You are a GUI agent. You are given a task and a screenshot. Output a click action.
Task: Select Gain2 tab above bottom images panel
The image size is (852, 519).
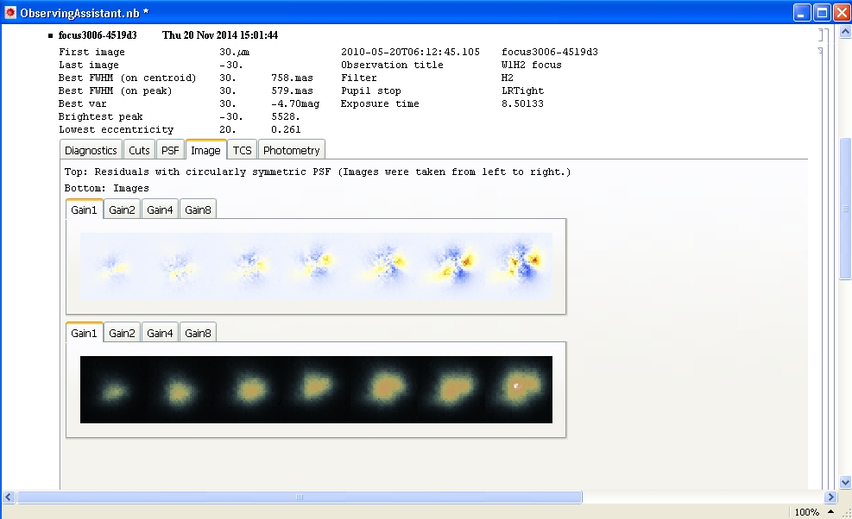tap(122, 333)
